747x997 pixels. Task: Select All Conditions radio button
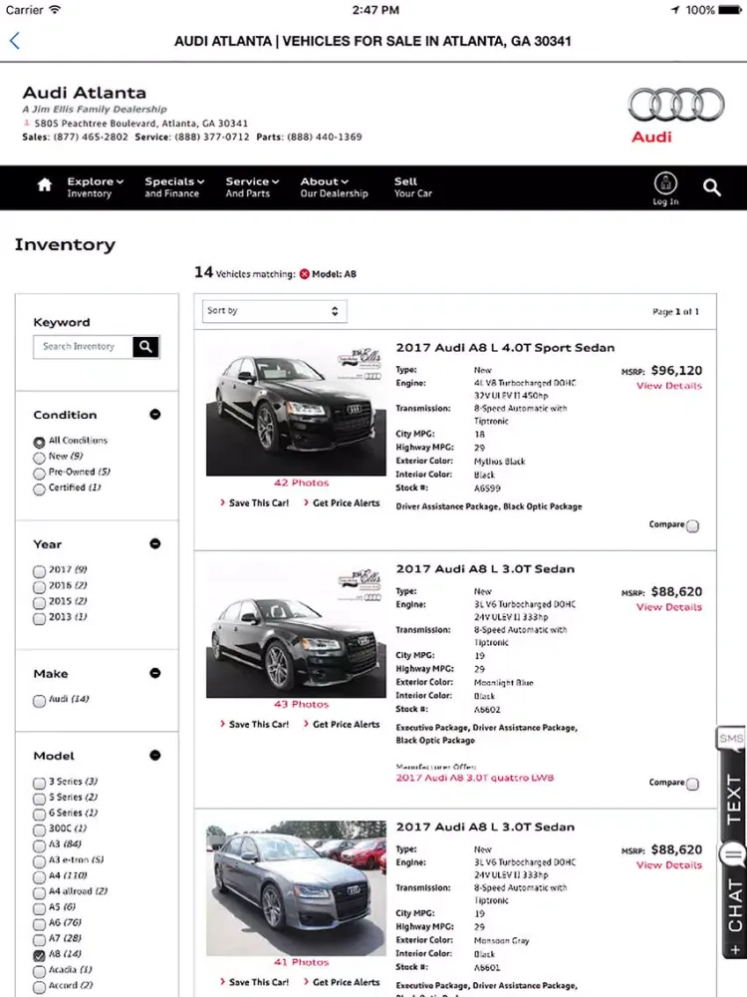tap(39, 442)
